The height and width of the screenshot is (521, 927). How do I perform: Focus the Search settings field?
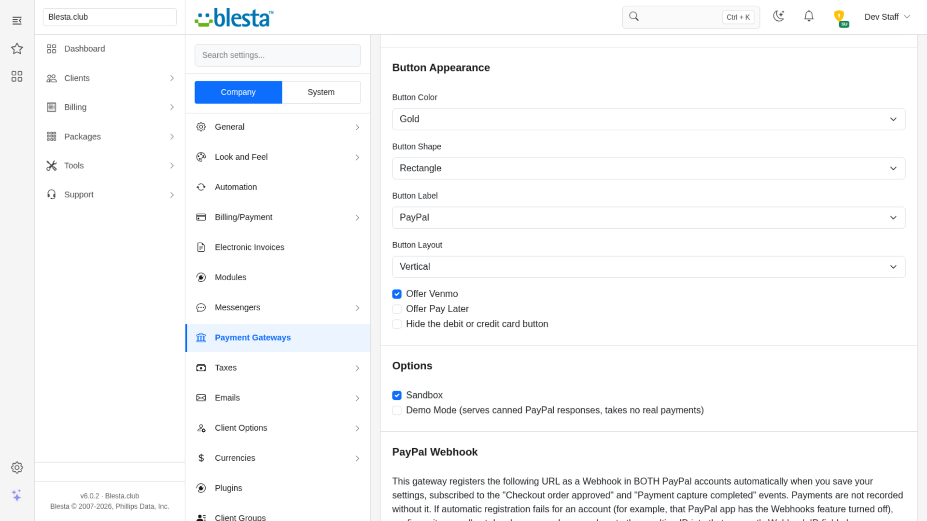point(278,55)
